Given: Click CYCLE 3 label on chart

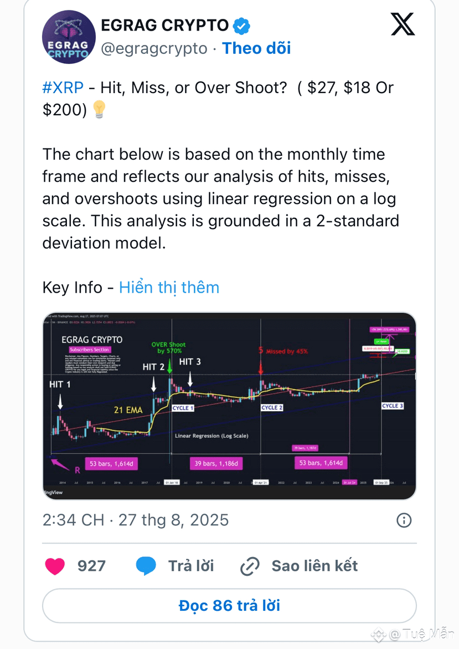Looking at the screenshot, I should pos(392,406).
